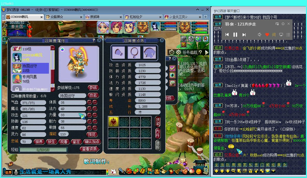The height and width of the screenshot is (178, 307).
Task: Mute the music player volume
Action: [260, 35]
